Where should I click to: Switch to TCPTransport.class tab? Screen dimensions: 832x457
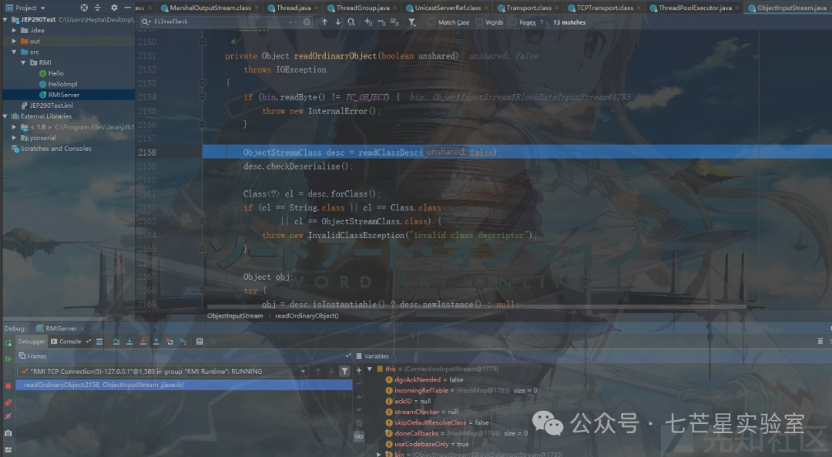pos(605,8)
